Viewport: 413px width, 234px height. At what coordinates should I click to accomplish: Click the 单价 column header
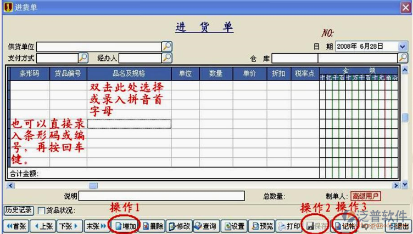coord(250,73)
